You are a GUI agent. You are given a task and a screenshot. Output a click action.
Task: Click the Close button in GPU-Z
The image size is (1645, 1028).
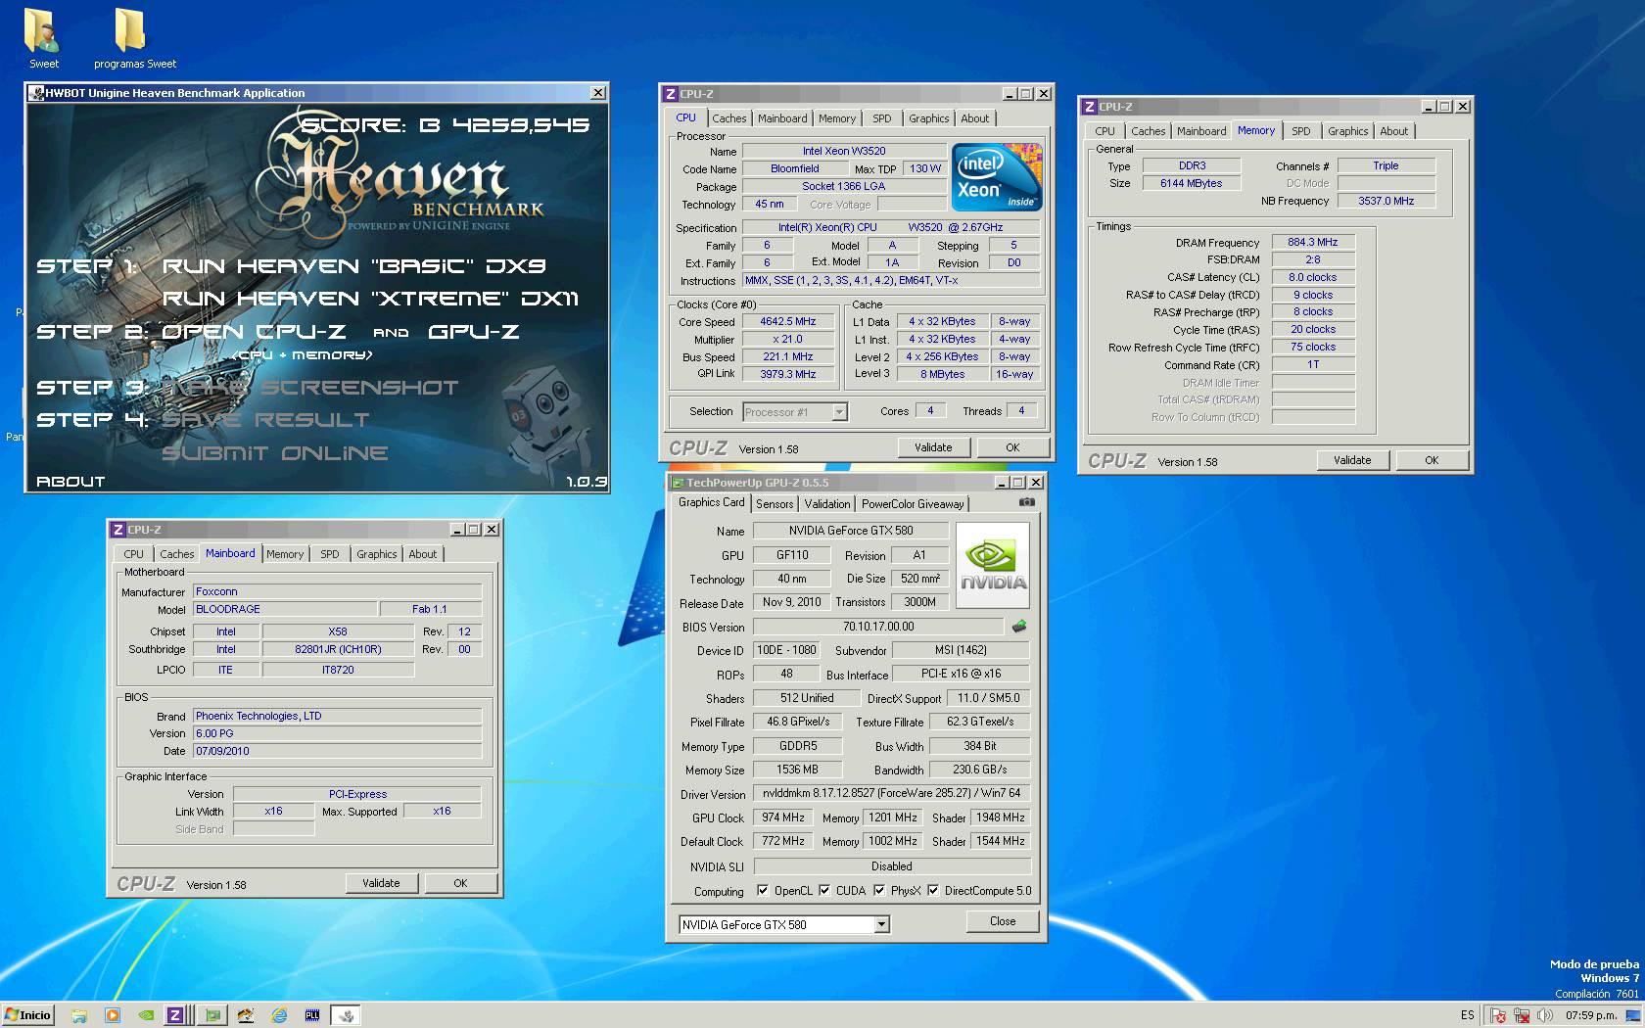[x=1003, y=921]
